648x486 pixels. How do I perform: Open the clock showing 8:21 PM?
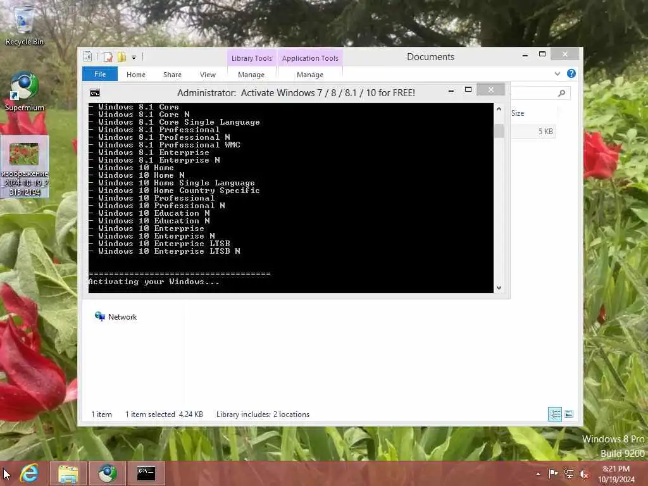(x=616, y=474)
